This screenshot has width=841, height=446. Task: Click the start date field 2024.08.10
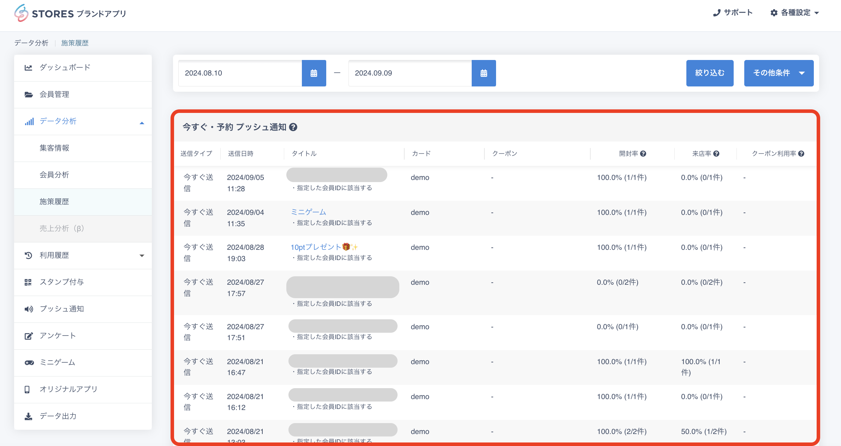point(240,73)
